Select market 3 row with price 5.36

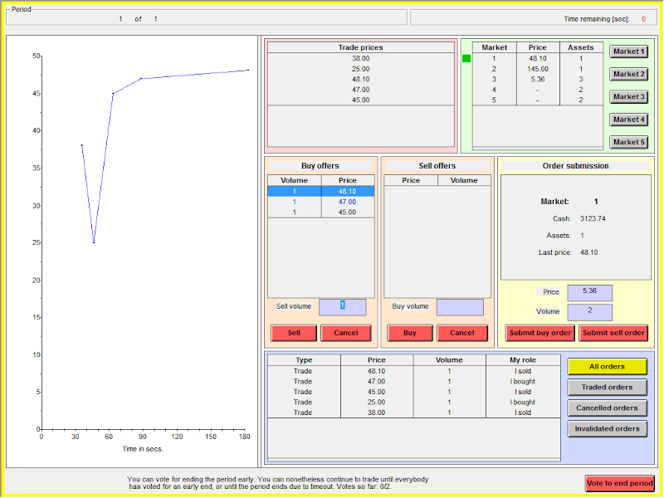point(538,79)
